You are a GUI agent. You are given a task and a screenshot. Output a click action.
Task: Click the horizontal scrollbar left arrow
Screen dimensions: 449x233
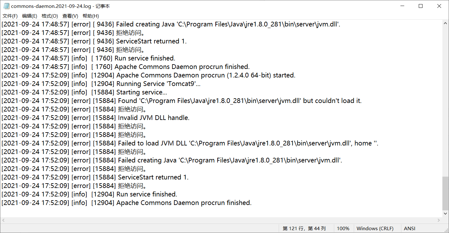coord(3,220)
